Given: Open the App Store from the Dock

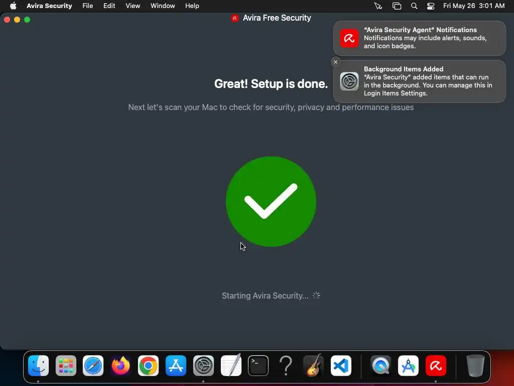Looking at the screenshot, I should click(176, 366).
